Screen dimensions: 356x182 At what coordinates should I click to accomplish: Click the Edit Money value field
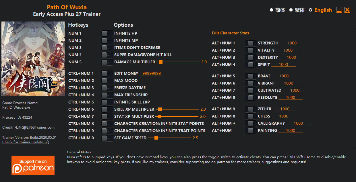152,73
